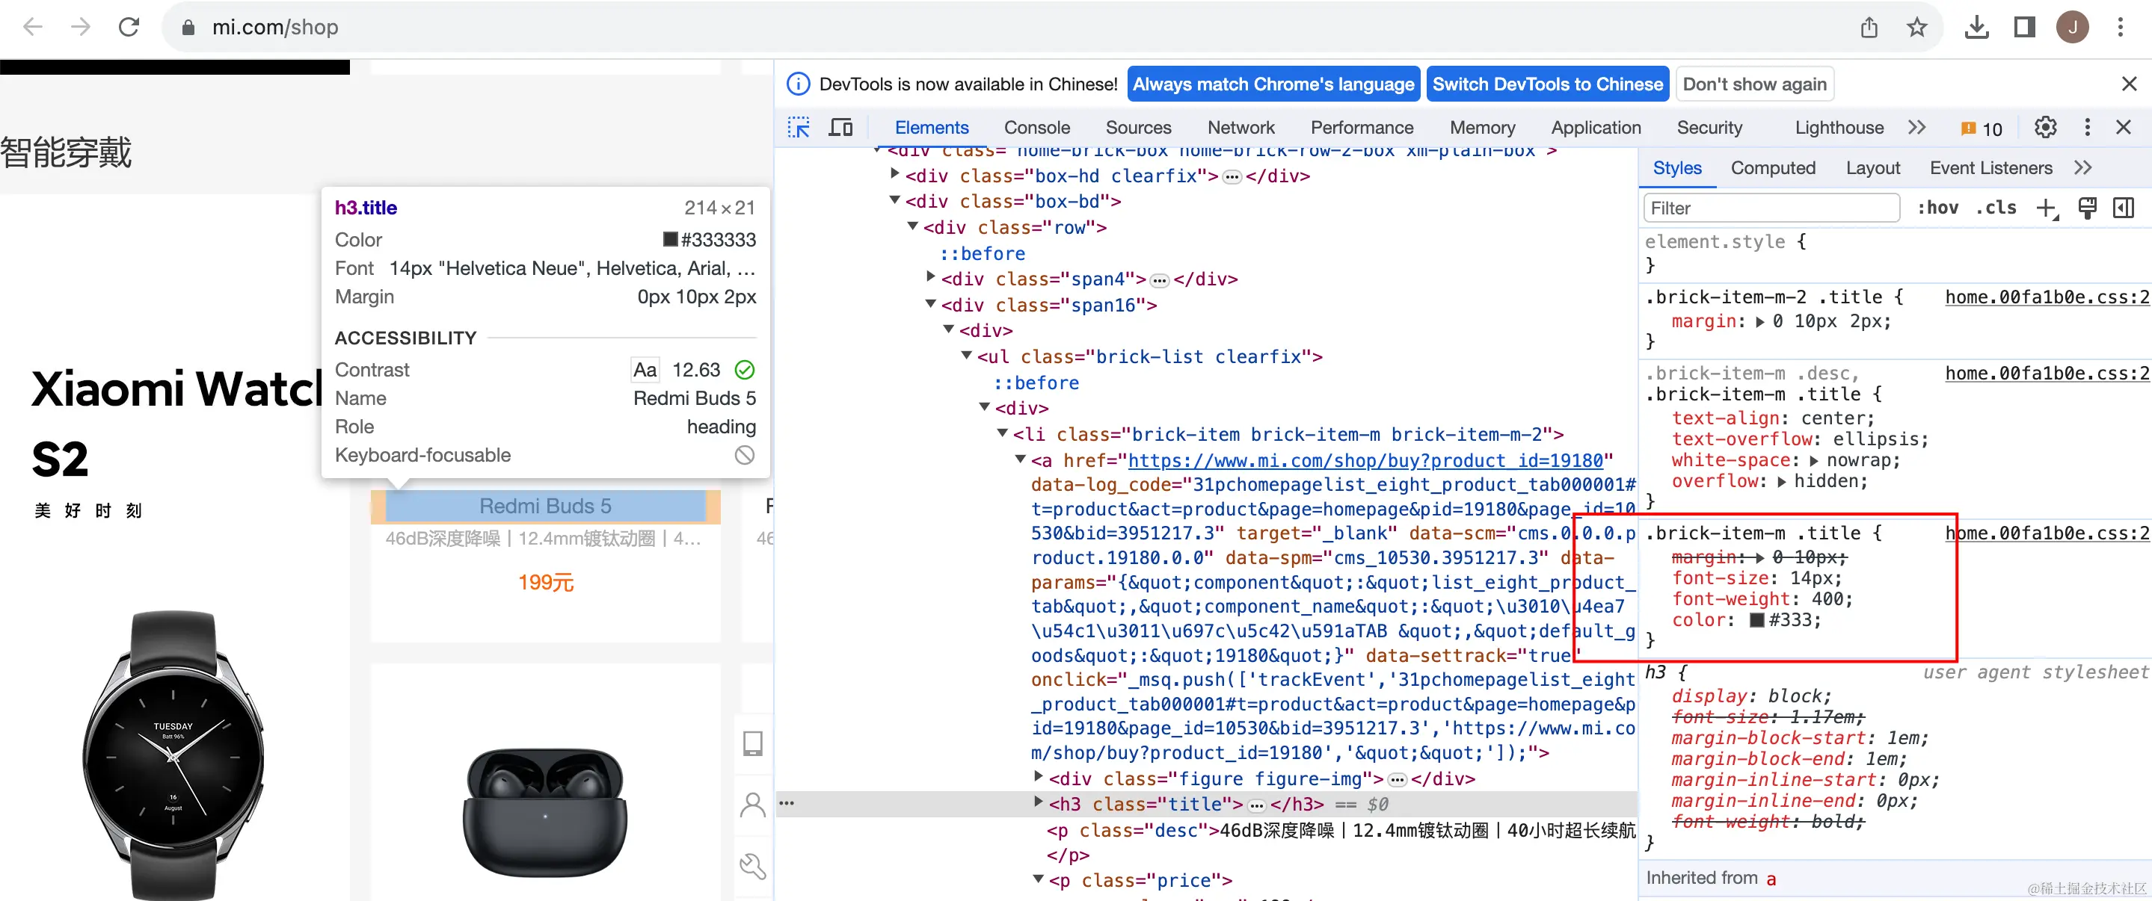Add a new style rule plus icon
This screenshot has width=2152, height=901.
pos(2046,208)
